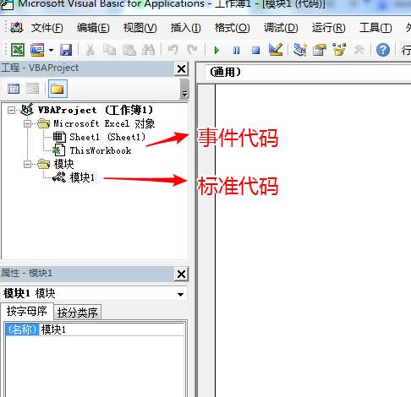Click the Break pause icon

tap(236, 50)
